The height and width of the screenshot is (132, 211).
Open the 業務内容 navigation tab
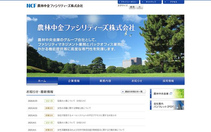[105, 81]
